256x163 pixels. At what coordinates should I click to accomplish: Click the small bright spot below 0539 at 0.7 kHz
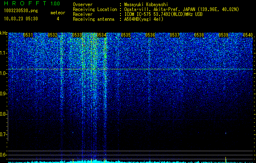[x=225, y=133]
